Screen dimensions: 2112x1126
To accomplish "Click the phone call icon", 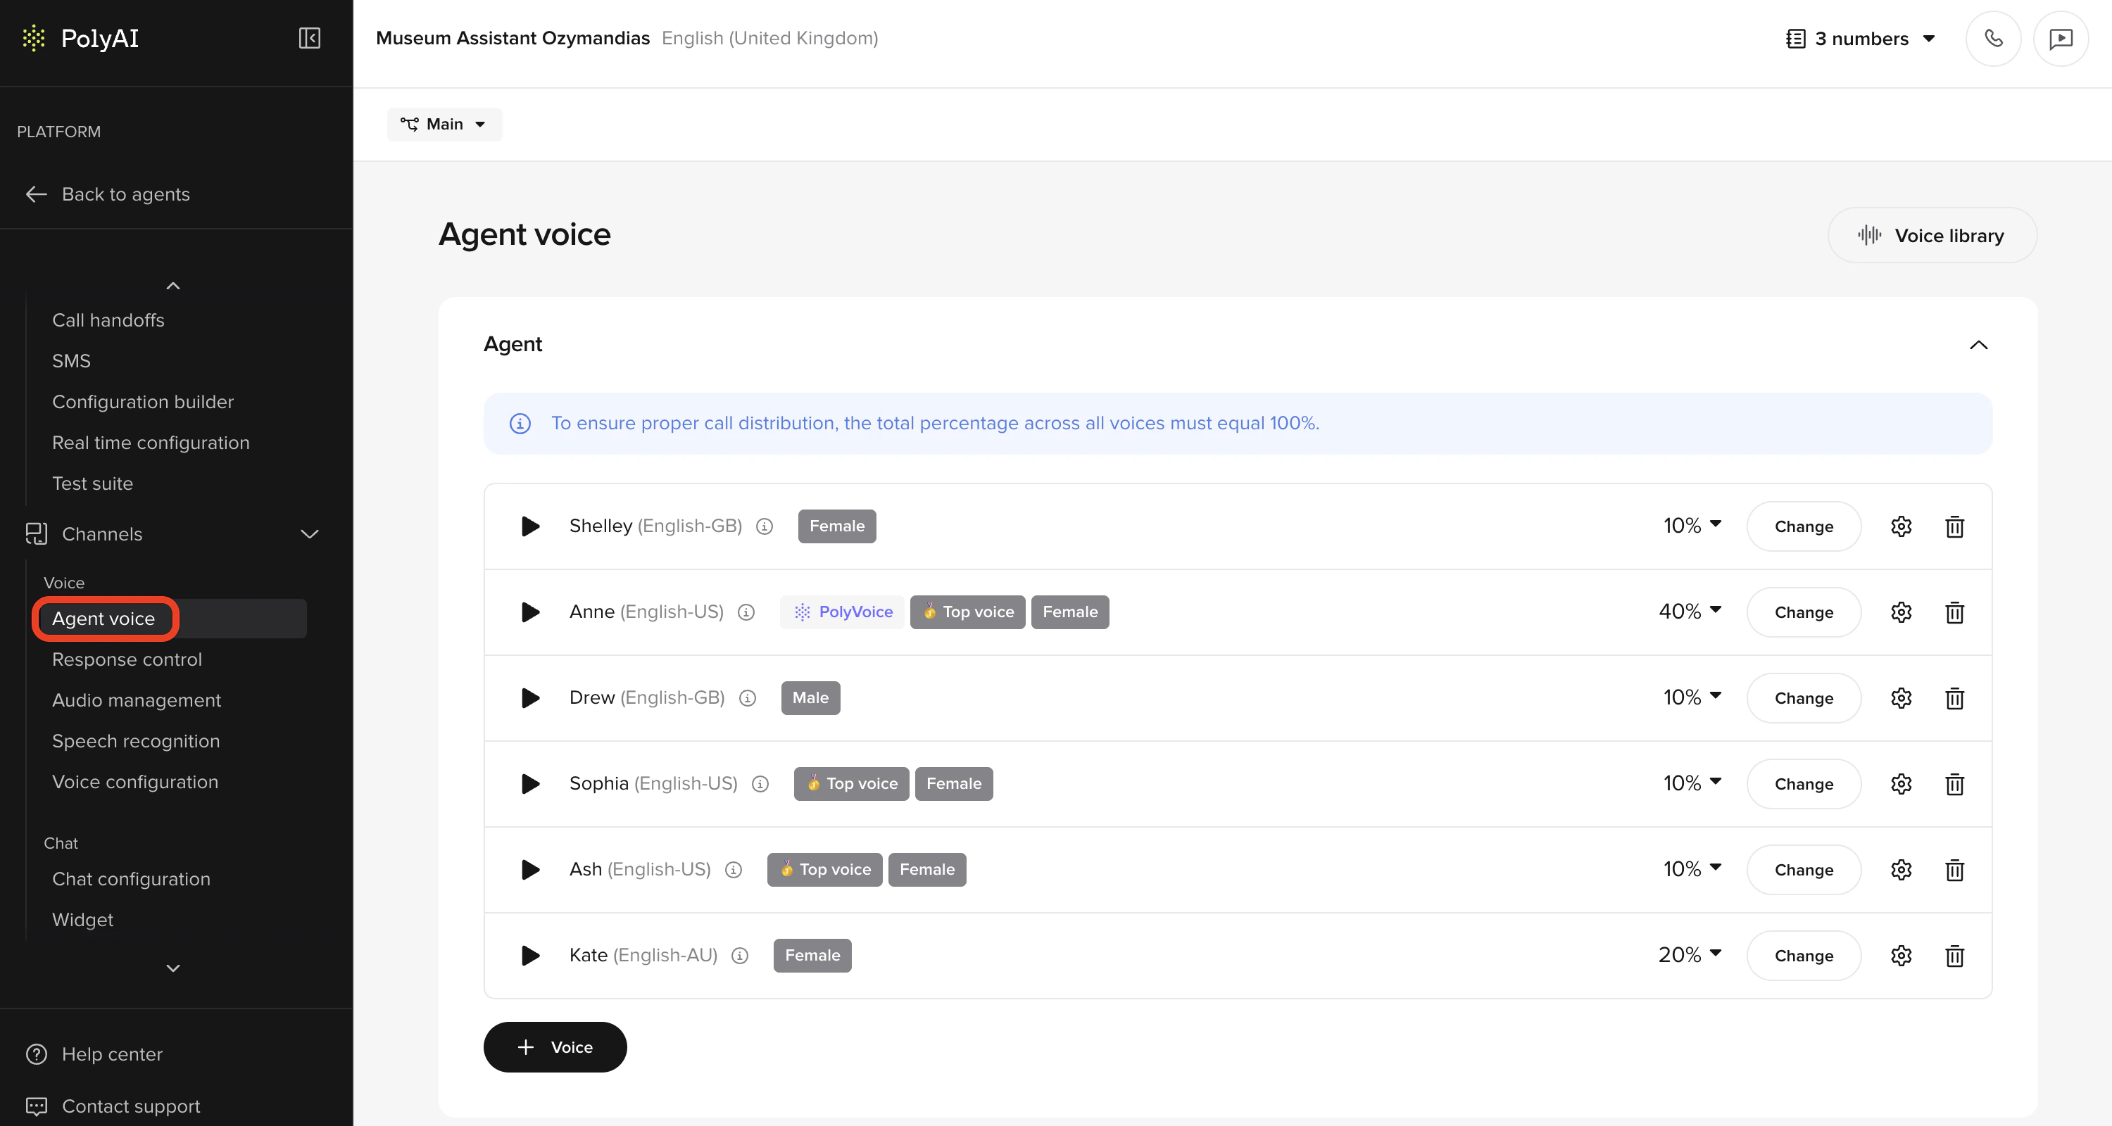I will [1993, 39].
